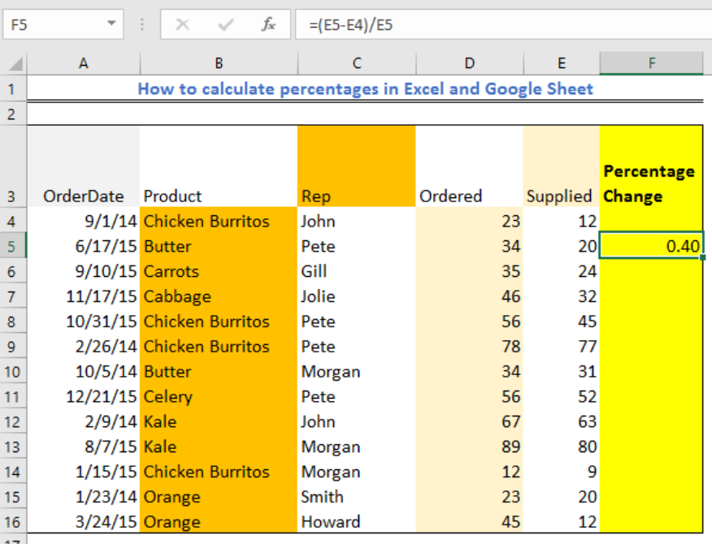Click the OrderDate cell 11/17/15
Viewport: 712px width, 544px height.
[x=84, y=296]
